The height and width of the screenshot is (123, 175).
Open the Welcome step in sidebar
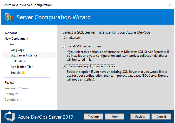11,33
